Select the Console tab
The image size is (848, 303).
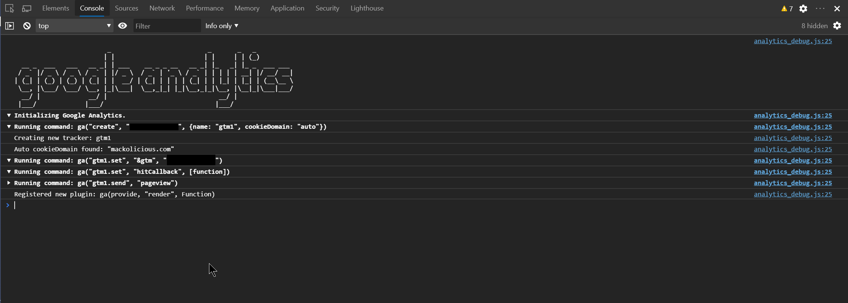92,8
